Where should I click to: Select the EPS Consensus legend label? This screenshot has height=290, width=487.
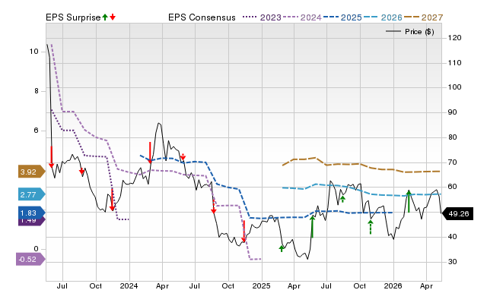pos(202,17)
